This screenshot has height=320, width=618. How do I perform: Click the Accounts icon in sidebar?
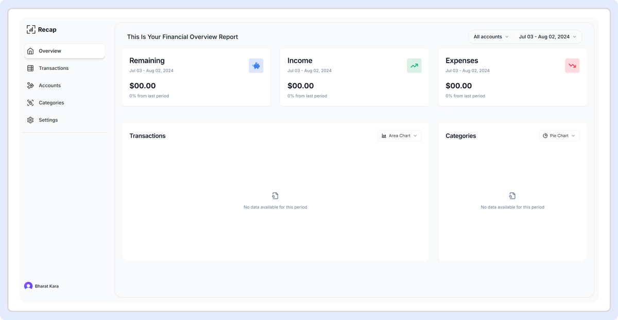(x=30, y=85)
